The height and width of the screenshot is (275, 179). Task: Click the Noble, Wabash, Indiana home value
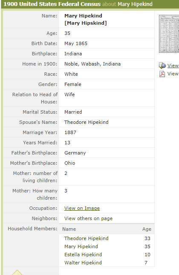92,64
